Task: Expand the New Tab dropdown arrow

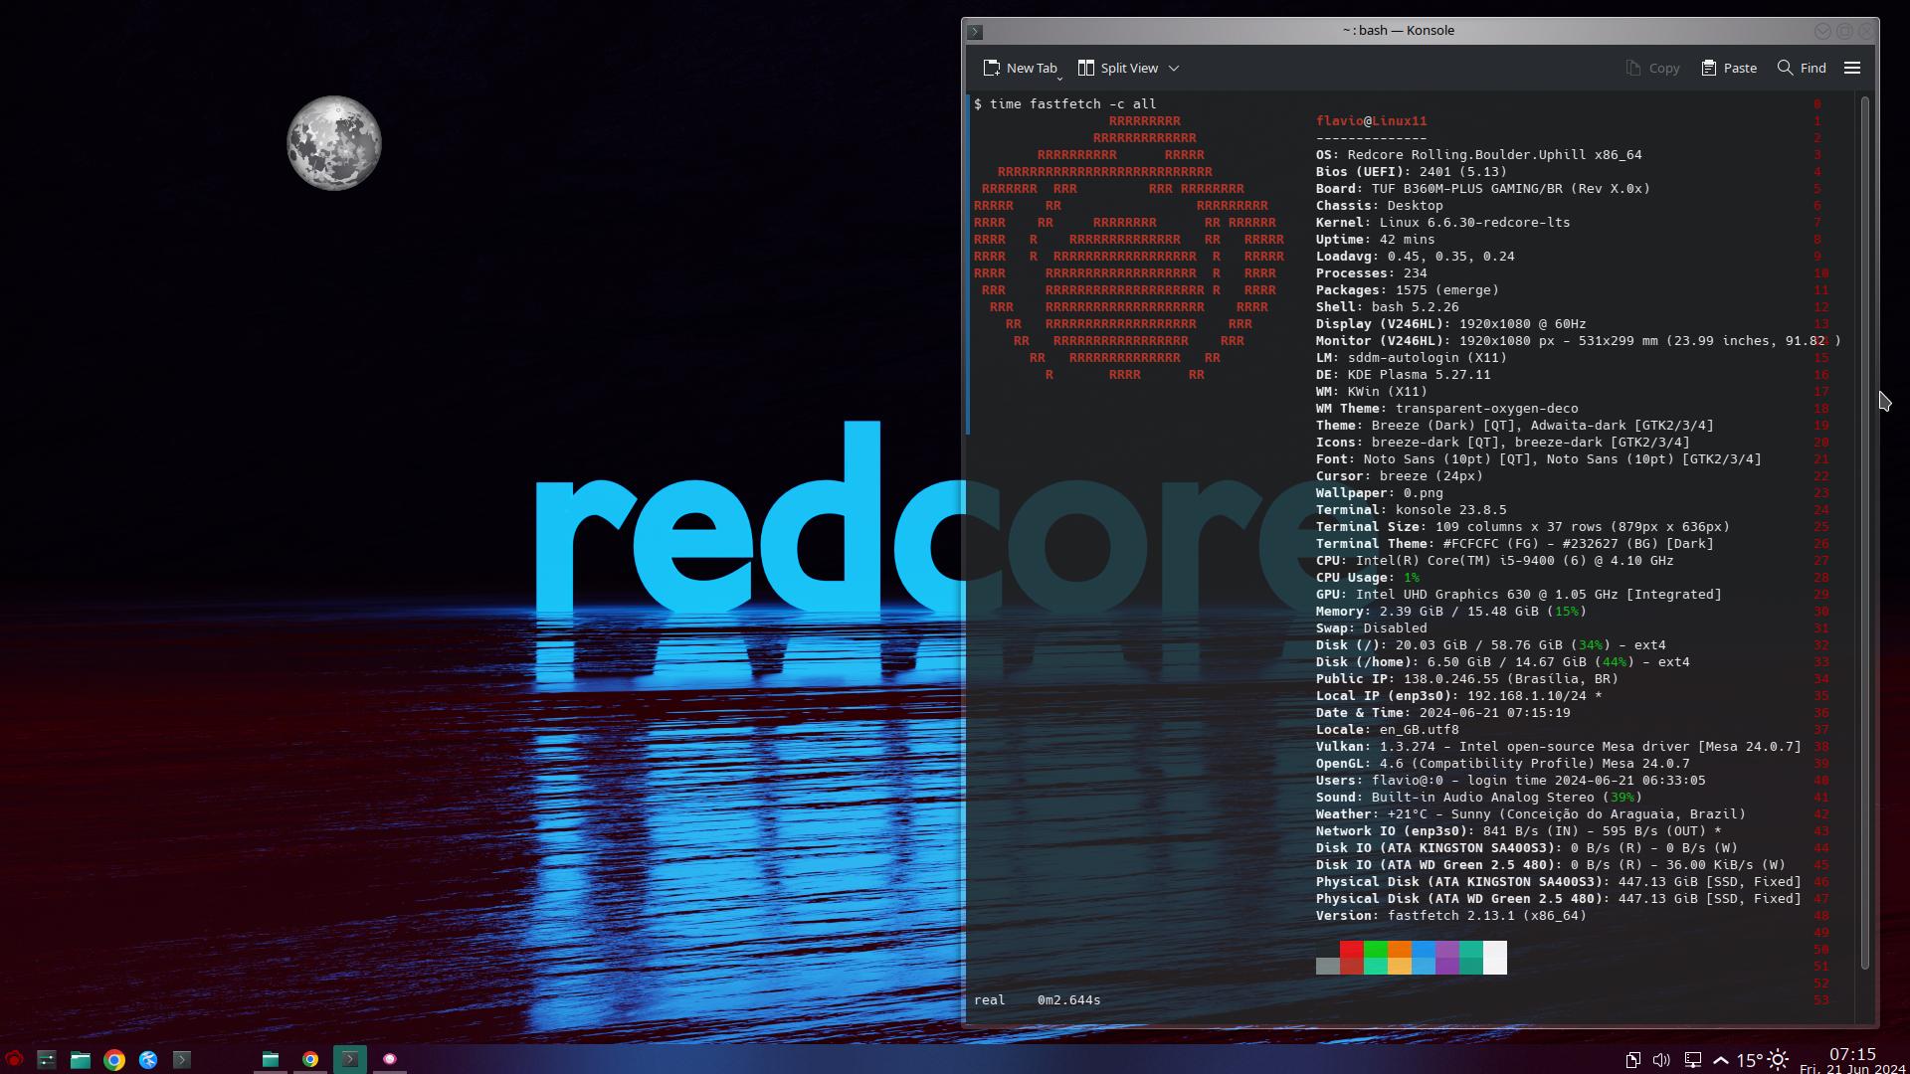Action: [1059, 78]
